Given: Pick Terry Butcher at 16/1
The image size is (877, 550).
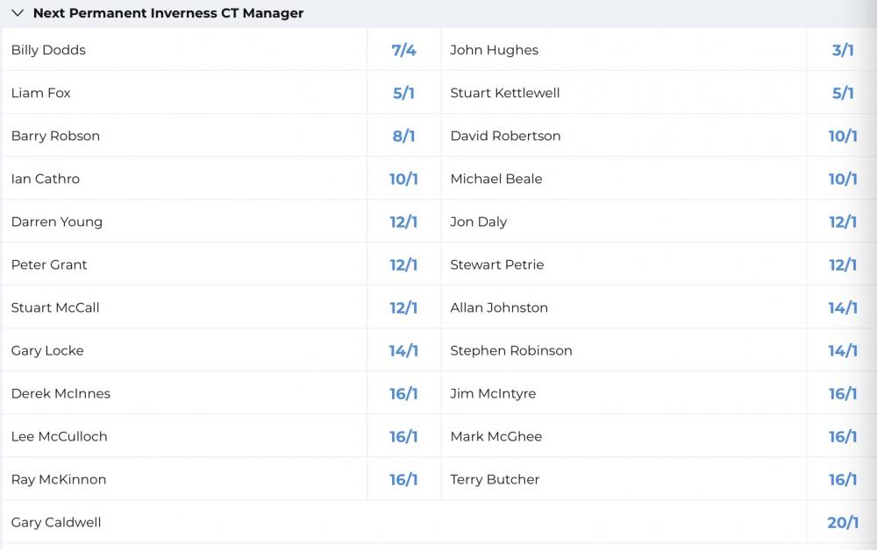Looking at the screenshot, I should [842, 480].
